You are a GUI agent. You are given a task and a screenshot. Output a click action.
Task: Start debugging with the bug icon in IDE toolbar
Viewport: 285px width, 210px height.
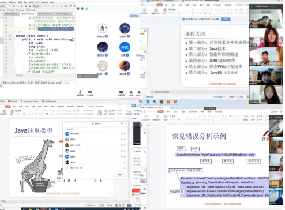point(14,6)
